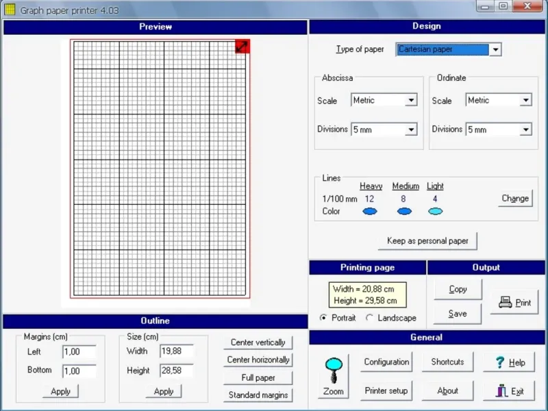This screenshot has height=411, width=548.
Task: Click the printer icon on Print button
Action: 505,302
